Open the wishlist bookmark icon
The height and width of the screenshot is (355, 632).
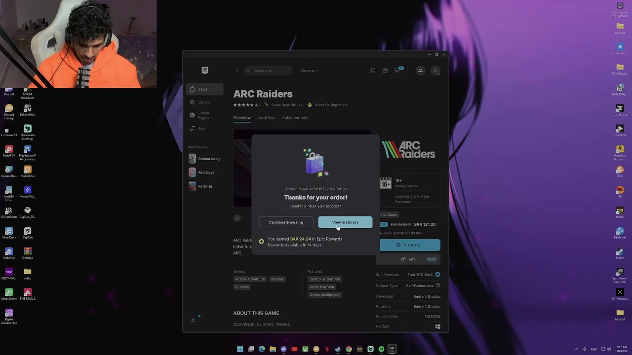[373, 71]
